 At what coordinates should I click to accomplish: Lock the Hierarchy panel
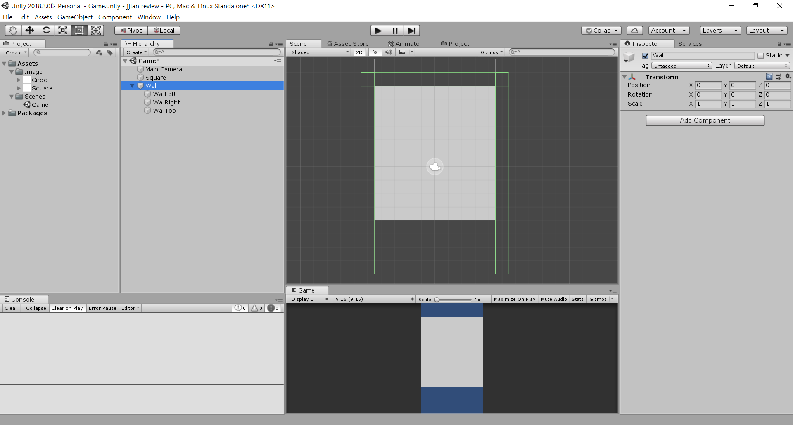[271, 44]
